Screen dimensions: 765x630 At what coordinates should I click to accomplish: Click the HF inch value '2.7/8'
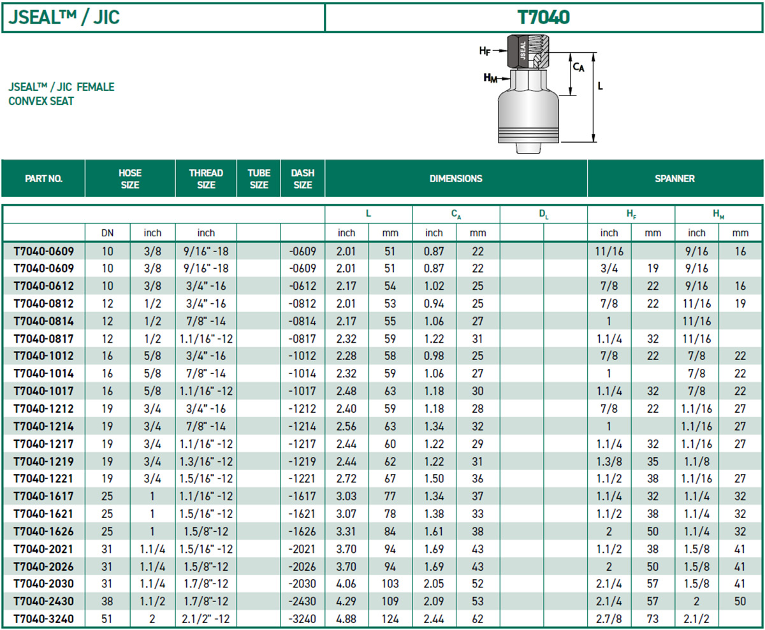pyautogui.click(x=609, y=619)
